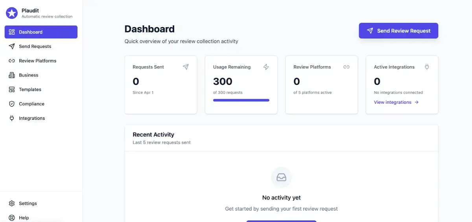Click the shield icon beside Compliance
This screenshot has height=222, width=472.
(x=12, y=104)
